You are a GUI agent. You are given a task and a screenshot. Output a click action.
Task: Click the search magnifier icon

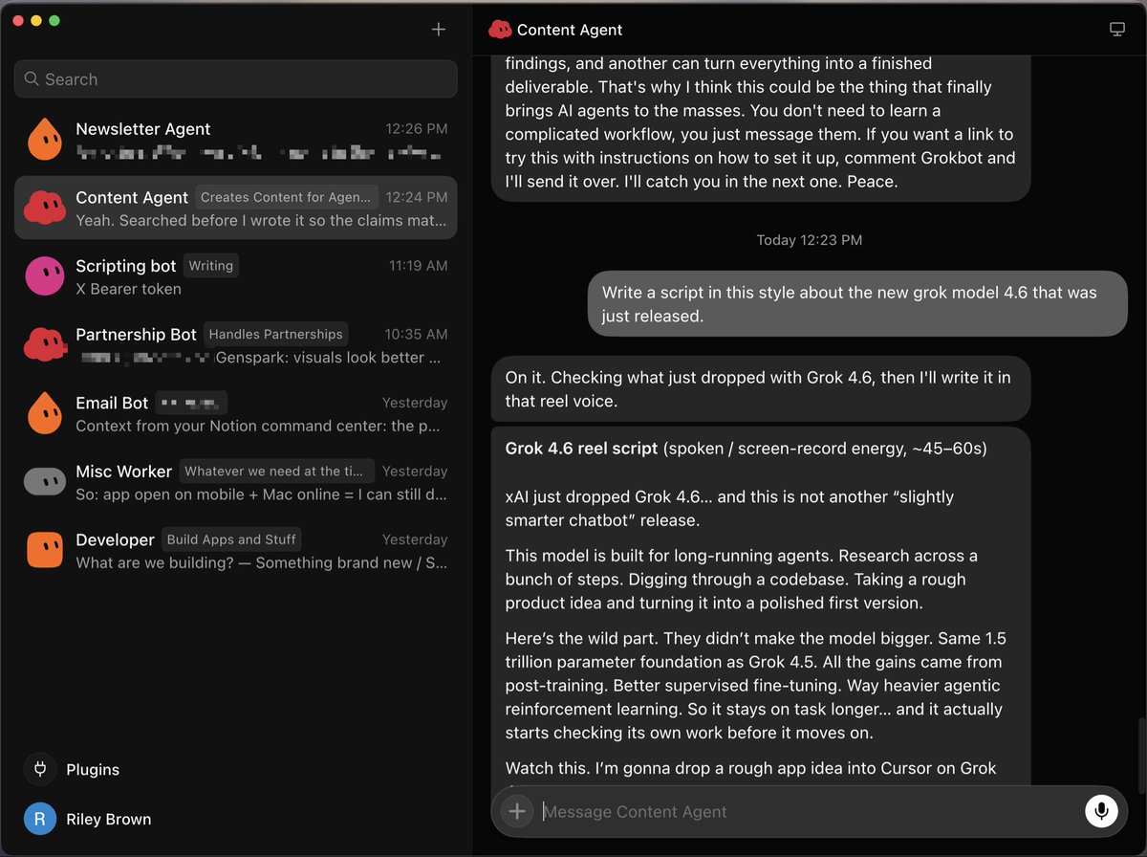32,78
